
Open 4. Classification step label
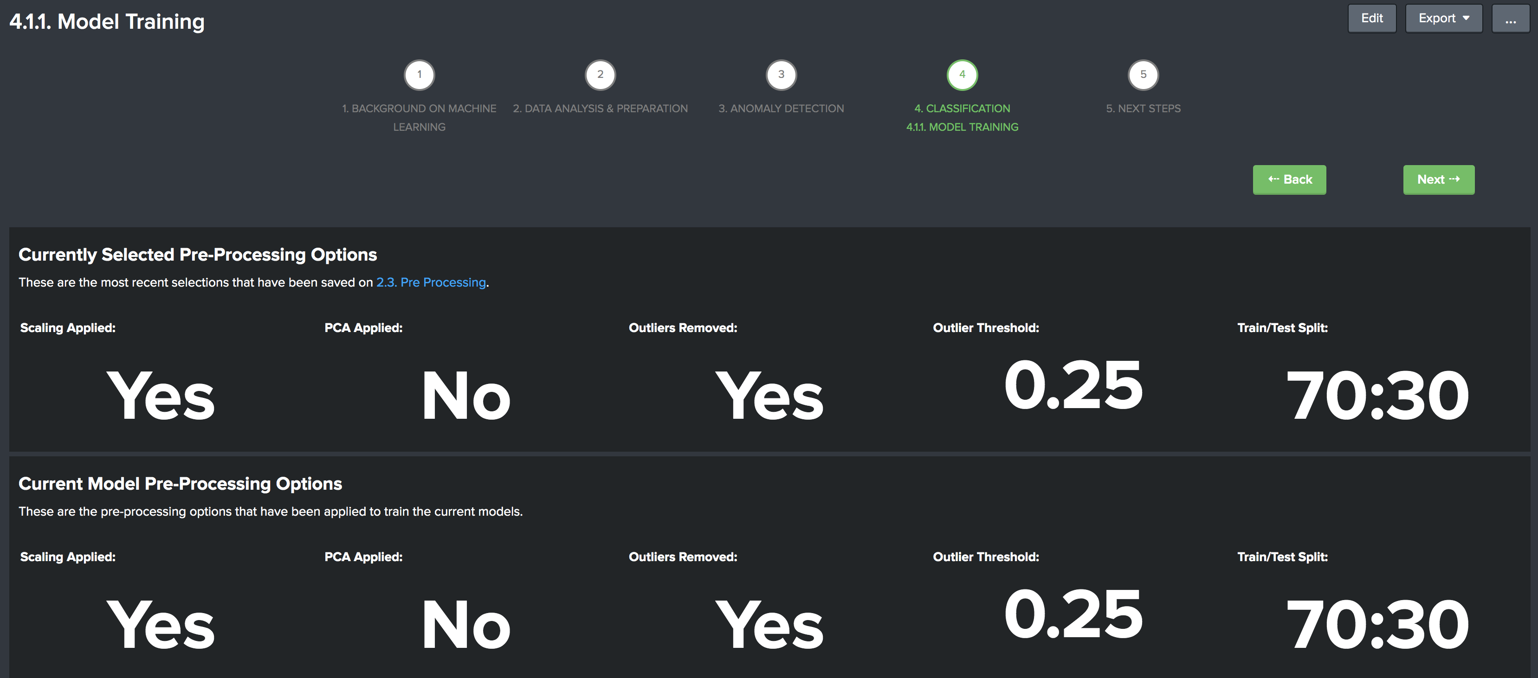(962, 109)
